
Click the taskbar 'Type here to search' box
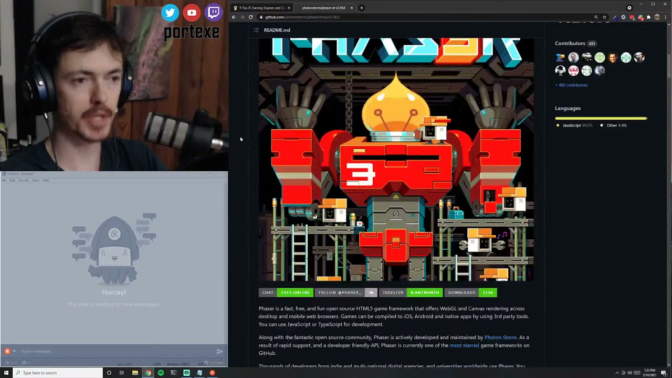58,373
